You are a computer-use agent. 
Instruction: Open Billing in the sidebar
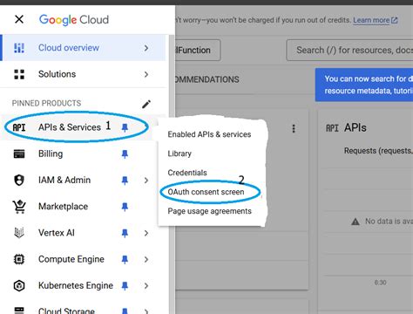click(51, 154)
